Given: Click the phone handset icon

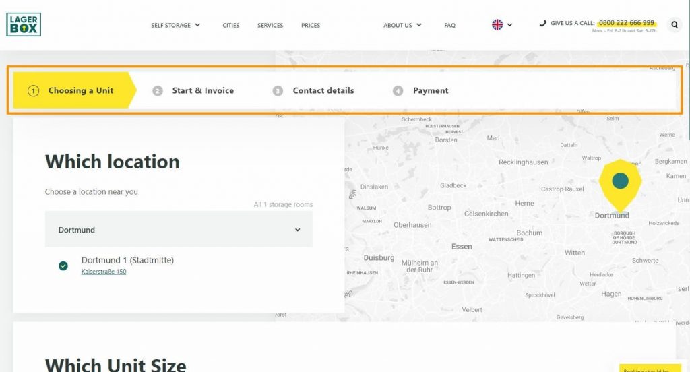Looking at the screenshot, I should point(543,23).
